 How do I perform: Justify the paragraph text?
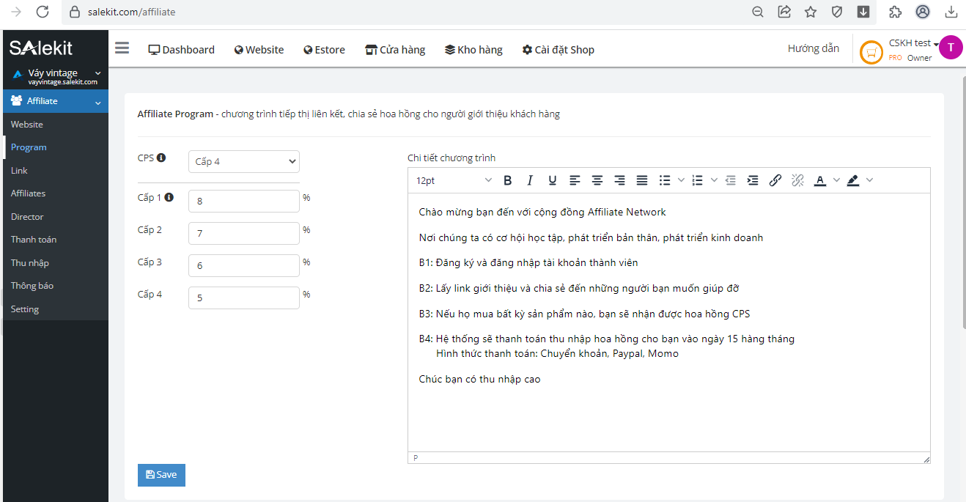[x=642, y=180]
